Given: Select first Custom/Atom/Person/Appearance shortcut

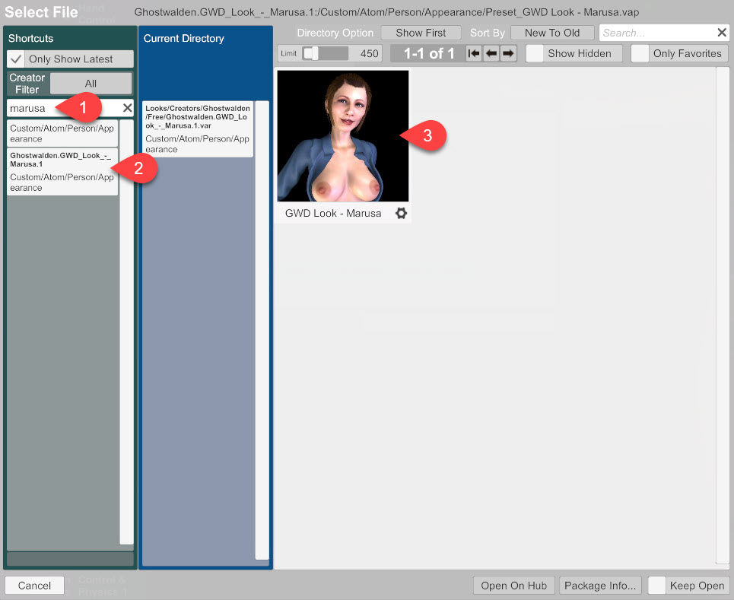Looking at the screenshot, I should tap(62, 133).
